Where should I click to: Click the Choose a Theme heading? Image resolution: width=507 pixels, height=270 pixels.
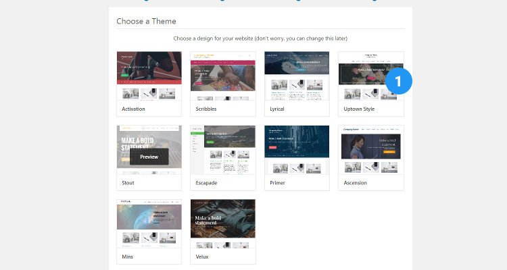tap(146, 22)
